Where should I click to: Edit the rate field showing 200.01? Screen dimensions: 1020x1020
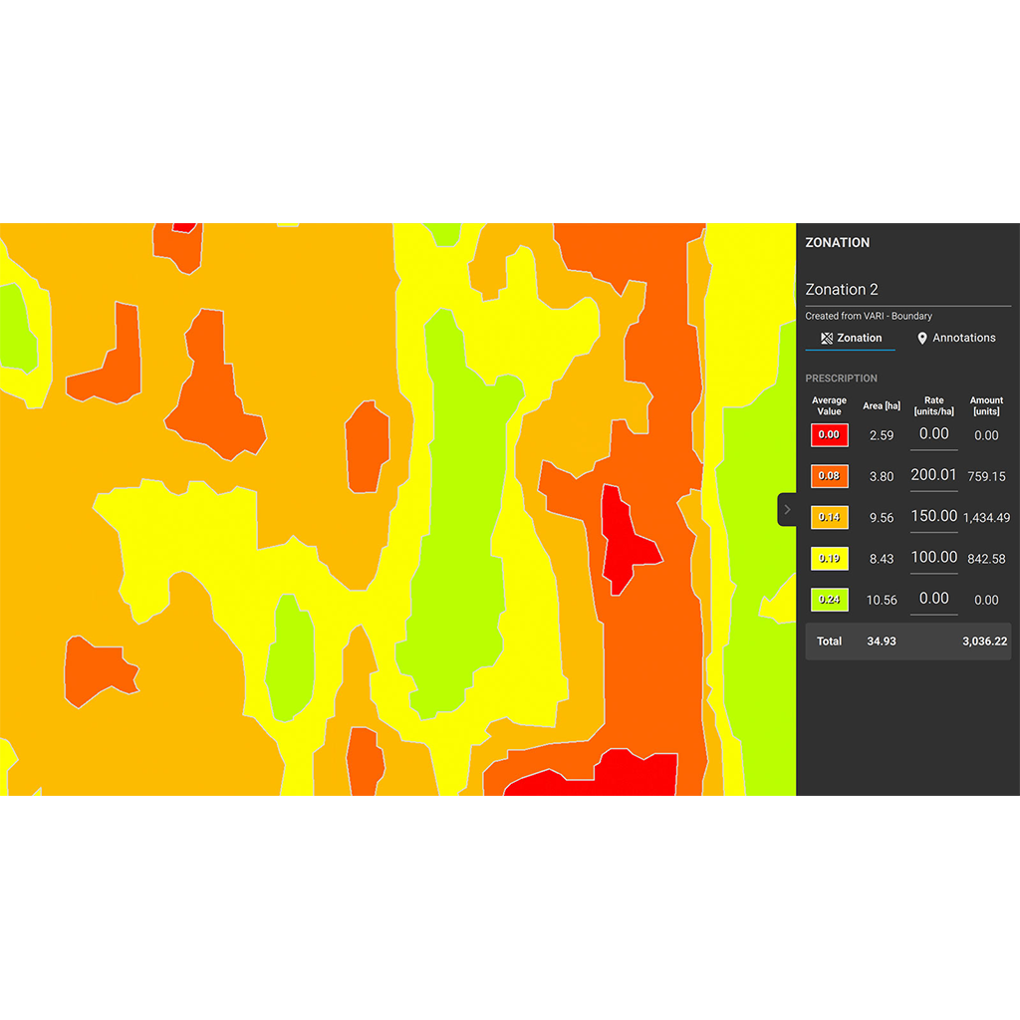click(x=933, y=475)
